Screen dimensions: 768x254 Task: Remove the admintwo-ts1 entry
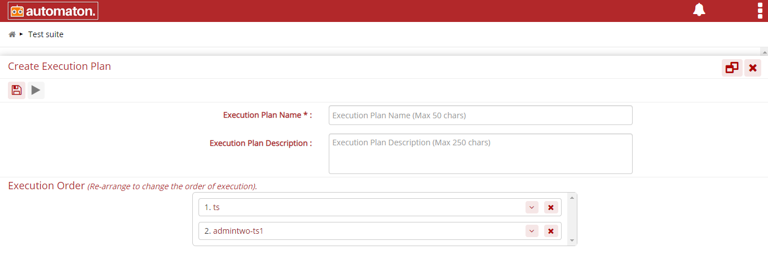click(551, 231)
